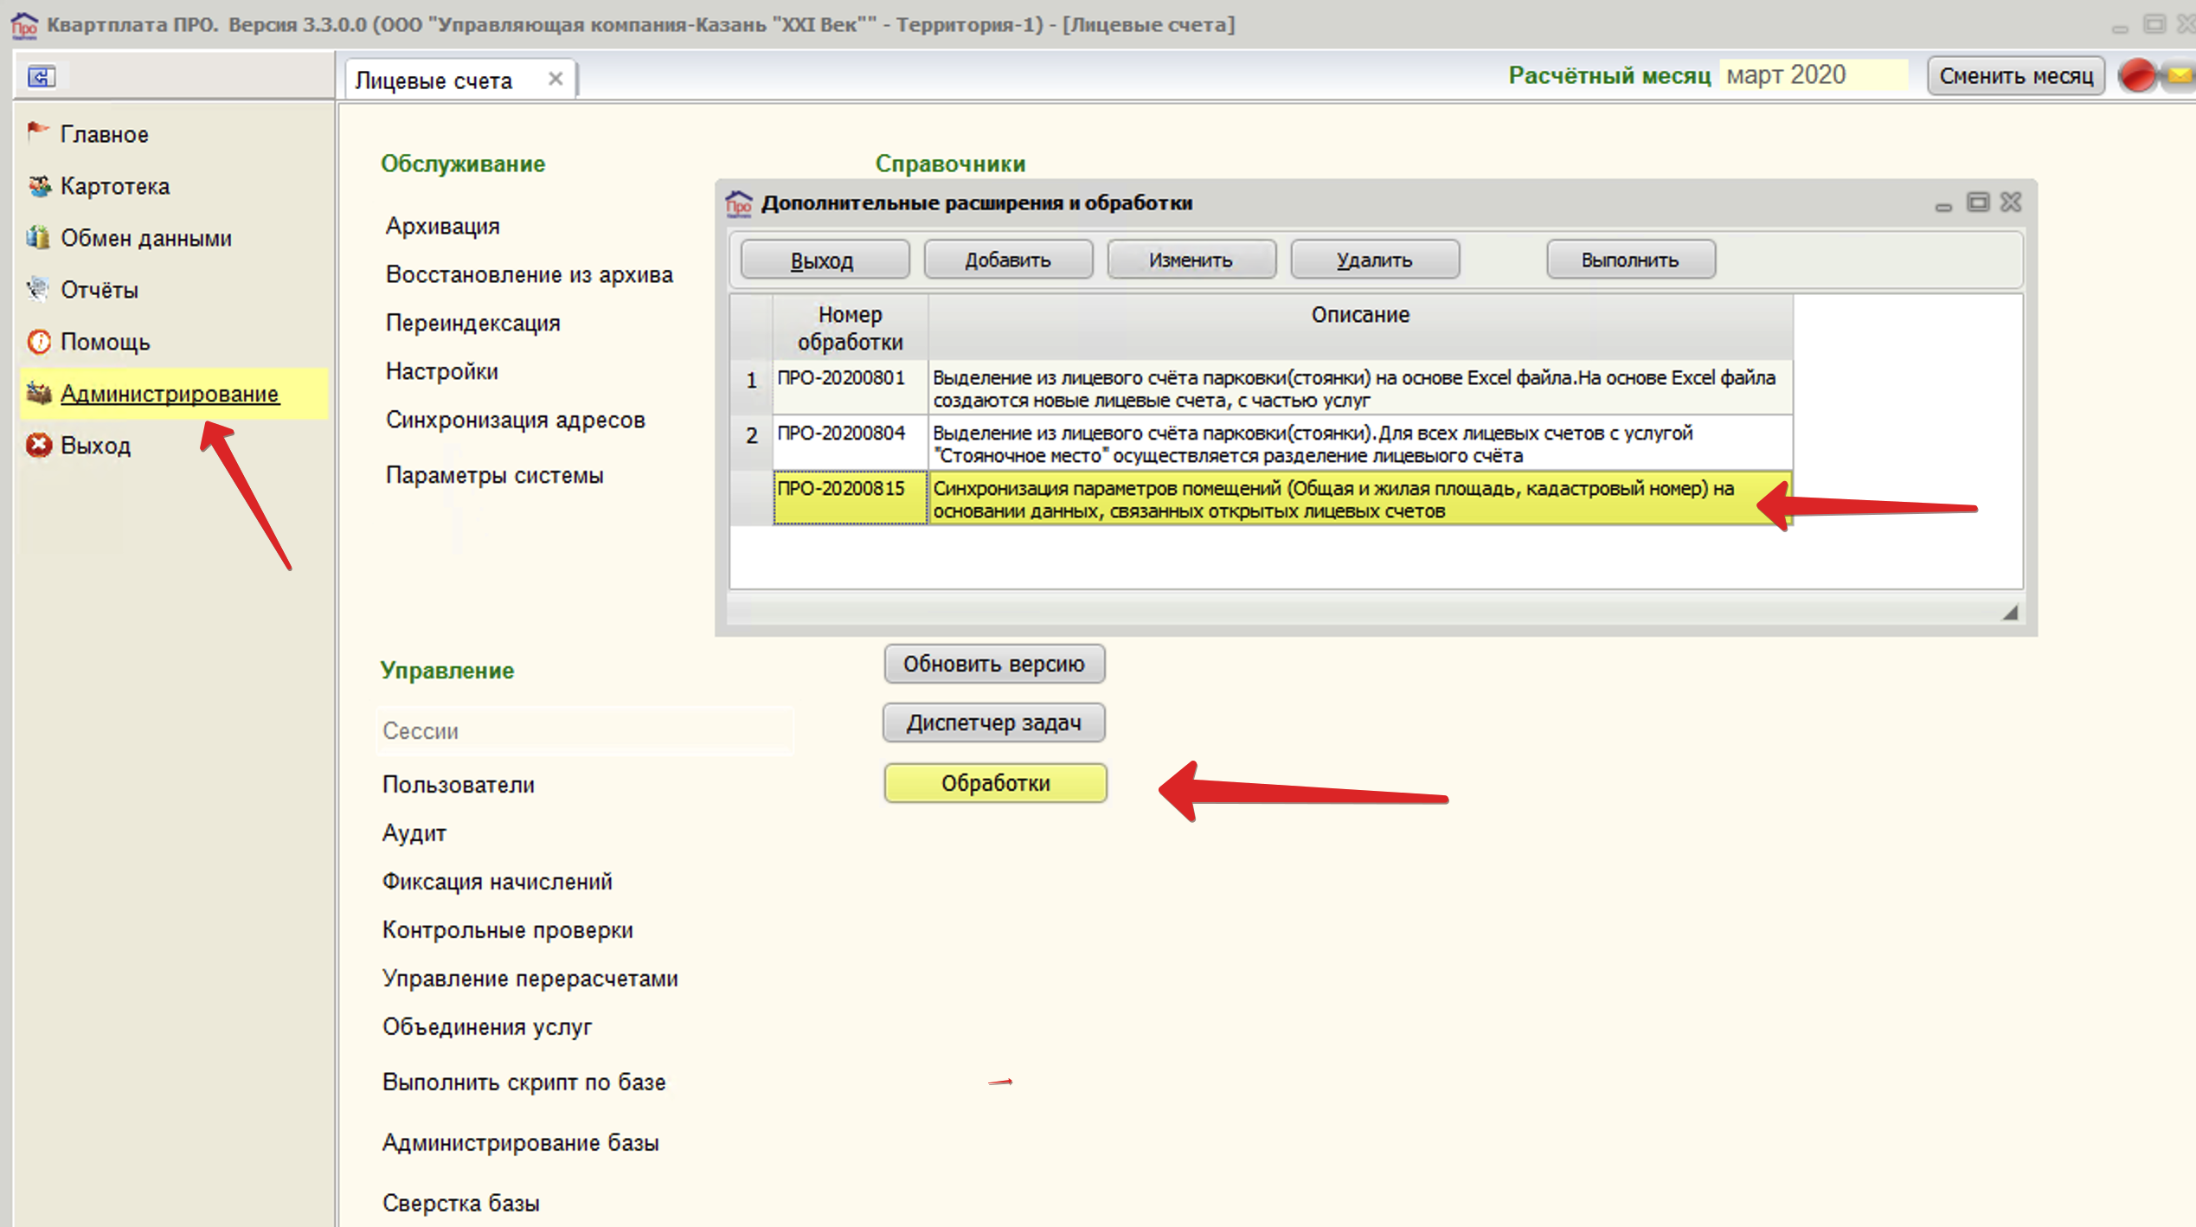Open Переиндексация link
Image resolution: width=2196 pixels, height=1227 pixels.
[473, 323]
